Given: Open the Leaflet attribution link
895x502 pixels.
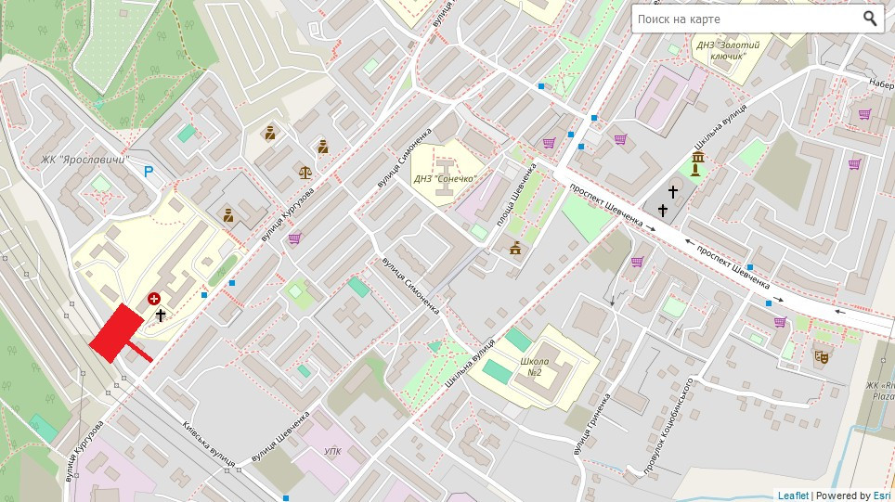Looking at the screenshot, I should (x=793, y=496).
